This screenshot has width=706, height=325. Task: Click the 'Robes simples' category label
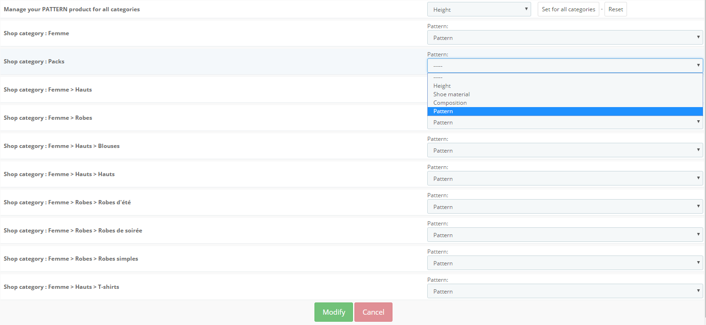71,259
